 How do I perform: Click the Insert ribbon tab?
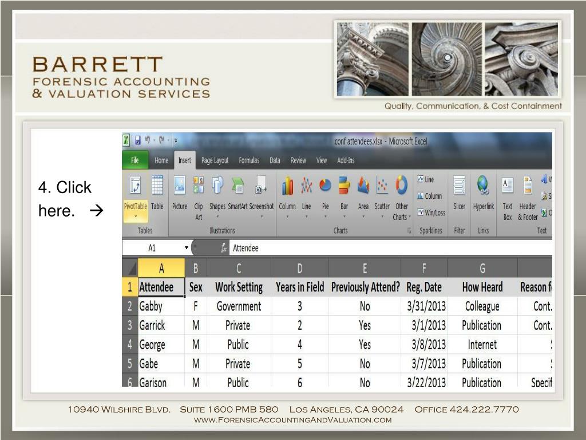[185, 160]
